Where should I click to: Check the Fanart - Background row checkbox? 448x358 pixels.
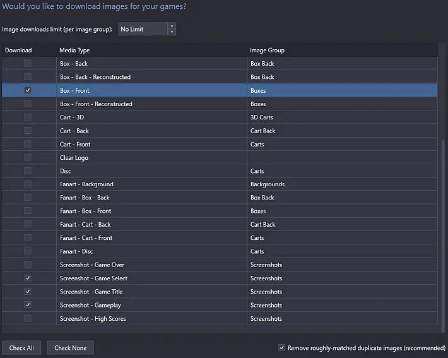pyautogui.click(x=28, y=184)
